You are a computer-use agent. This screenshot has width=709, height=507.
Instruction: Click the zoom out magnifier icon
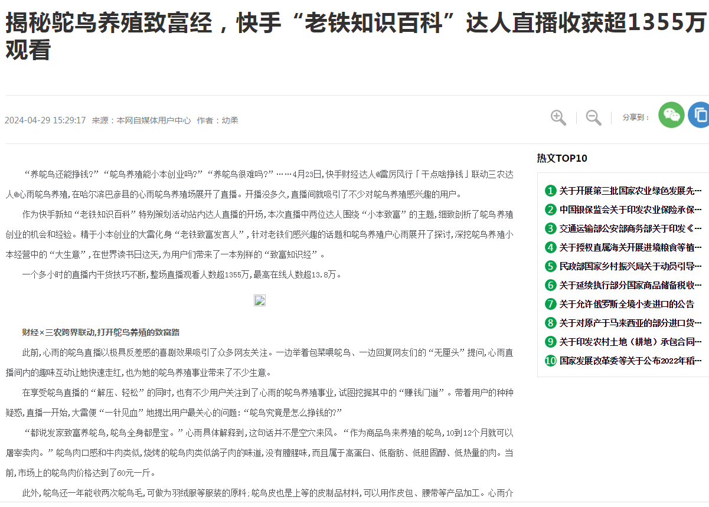pos(594,117)
